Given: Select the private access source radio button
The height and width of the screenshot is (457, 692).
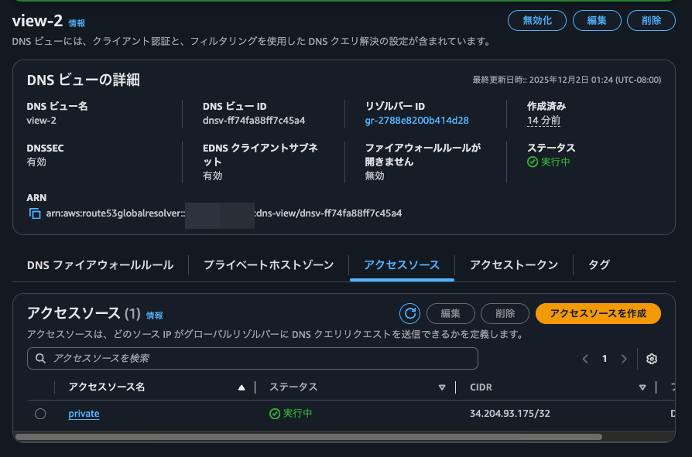Looking at the screenshot, I should coord(40,414).
